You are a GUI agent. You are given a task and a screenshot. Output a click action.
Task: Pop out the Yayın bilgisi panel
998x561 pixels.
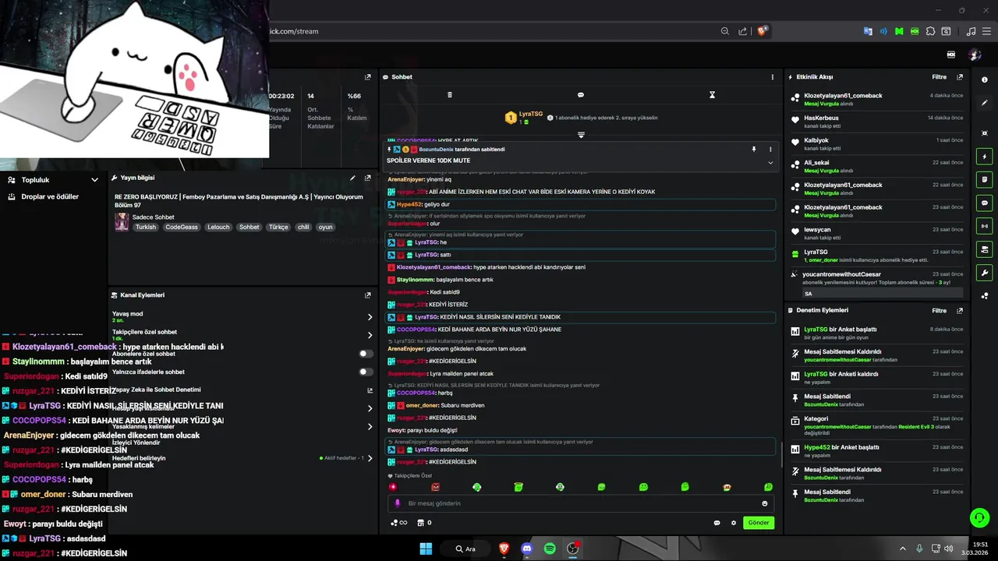pyautogui.click(x=368, y=178)
